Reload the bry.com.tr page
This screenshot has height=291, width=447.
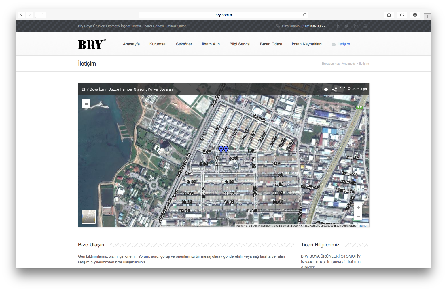point(305,15)
